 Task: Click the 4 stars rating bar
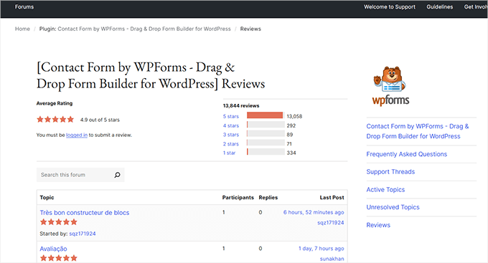coord(266,125)
